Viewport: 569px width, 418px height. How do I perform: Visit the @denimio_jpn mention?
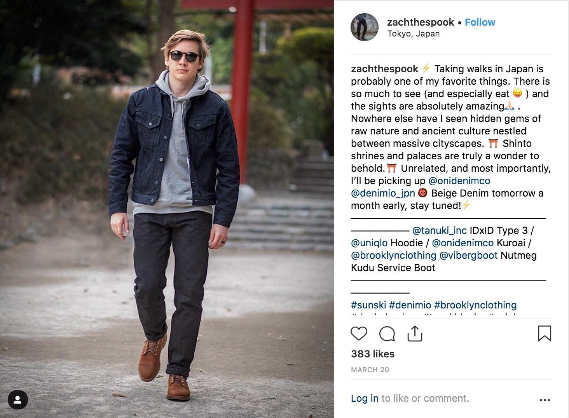[x=383, y=193]
